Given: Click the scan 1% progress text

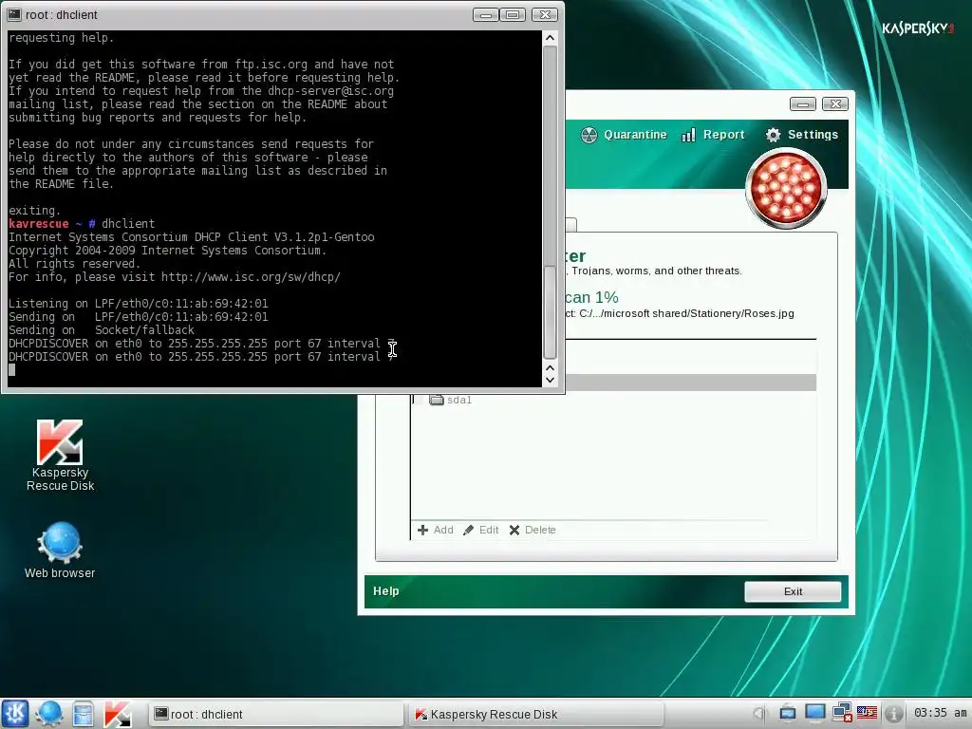Looking at the screenshot, I should click(591, 297).
